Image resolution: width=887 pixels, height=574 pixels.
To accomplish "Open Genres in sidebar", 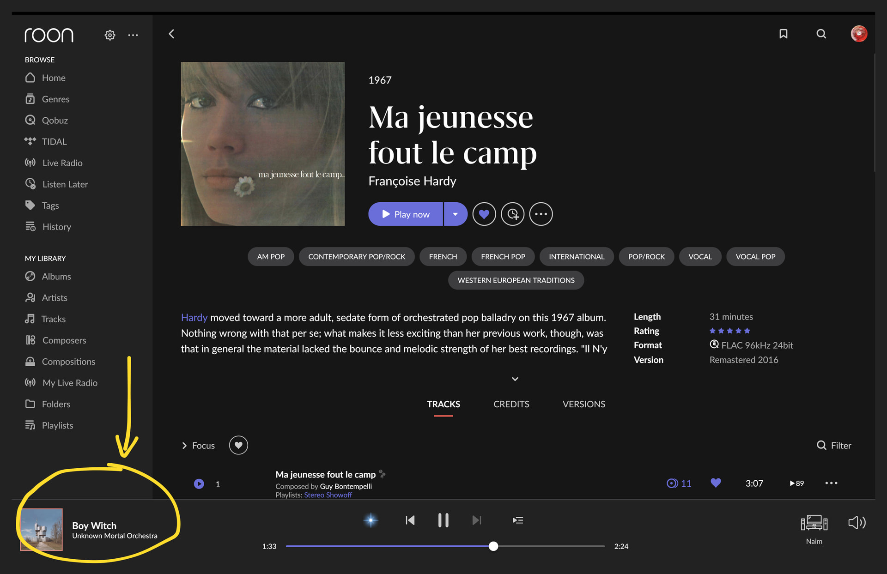I will [47, 99].
